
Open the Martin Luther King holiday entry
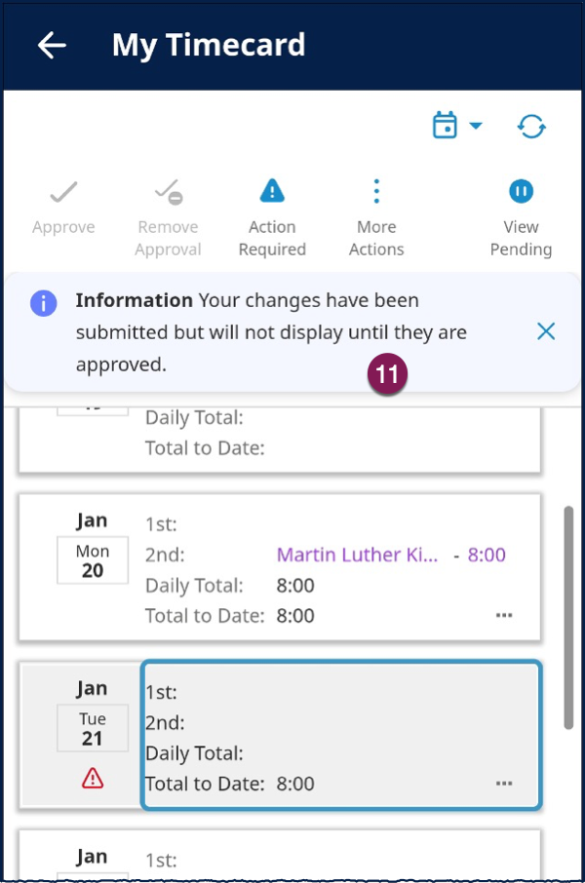coord(357,555)
